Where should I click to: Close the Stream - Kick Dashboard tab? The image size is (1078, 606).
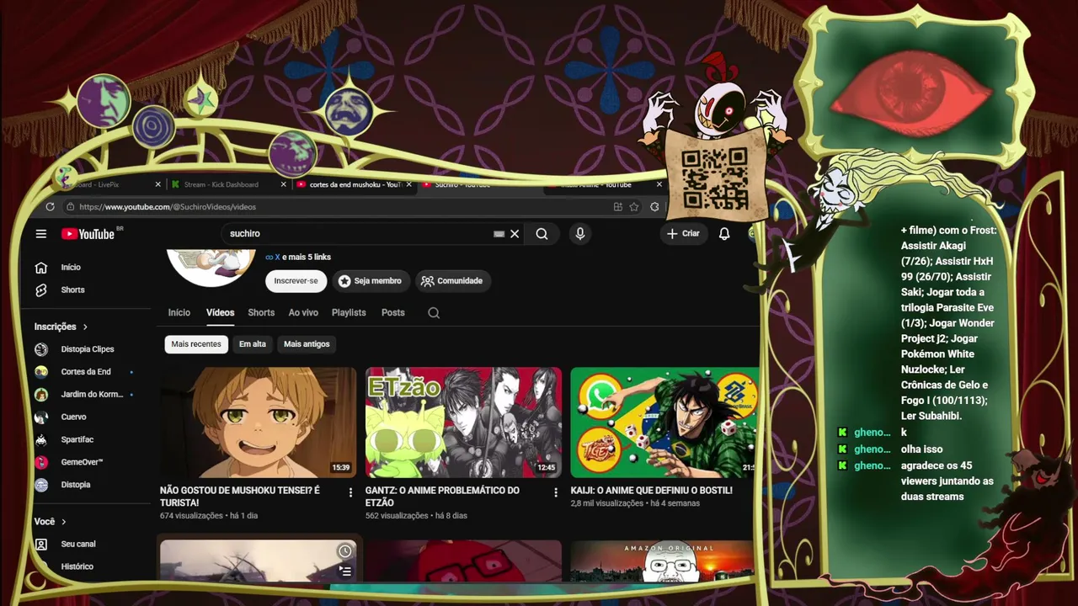pos(283,184)
